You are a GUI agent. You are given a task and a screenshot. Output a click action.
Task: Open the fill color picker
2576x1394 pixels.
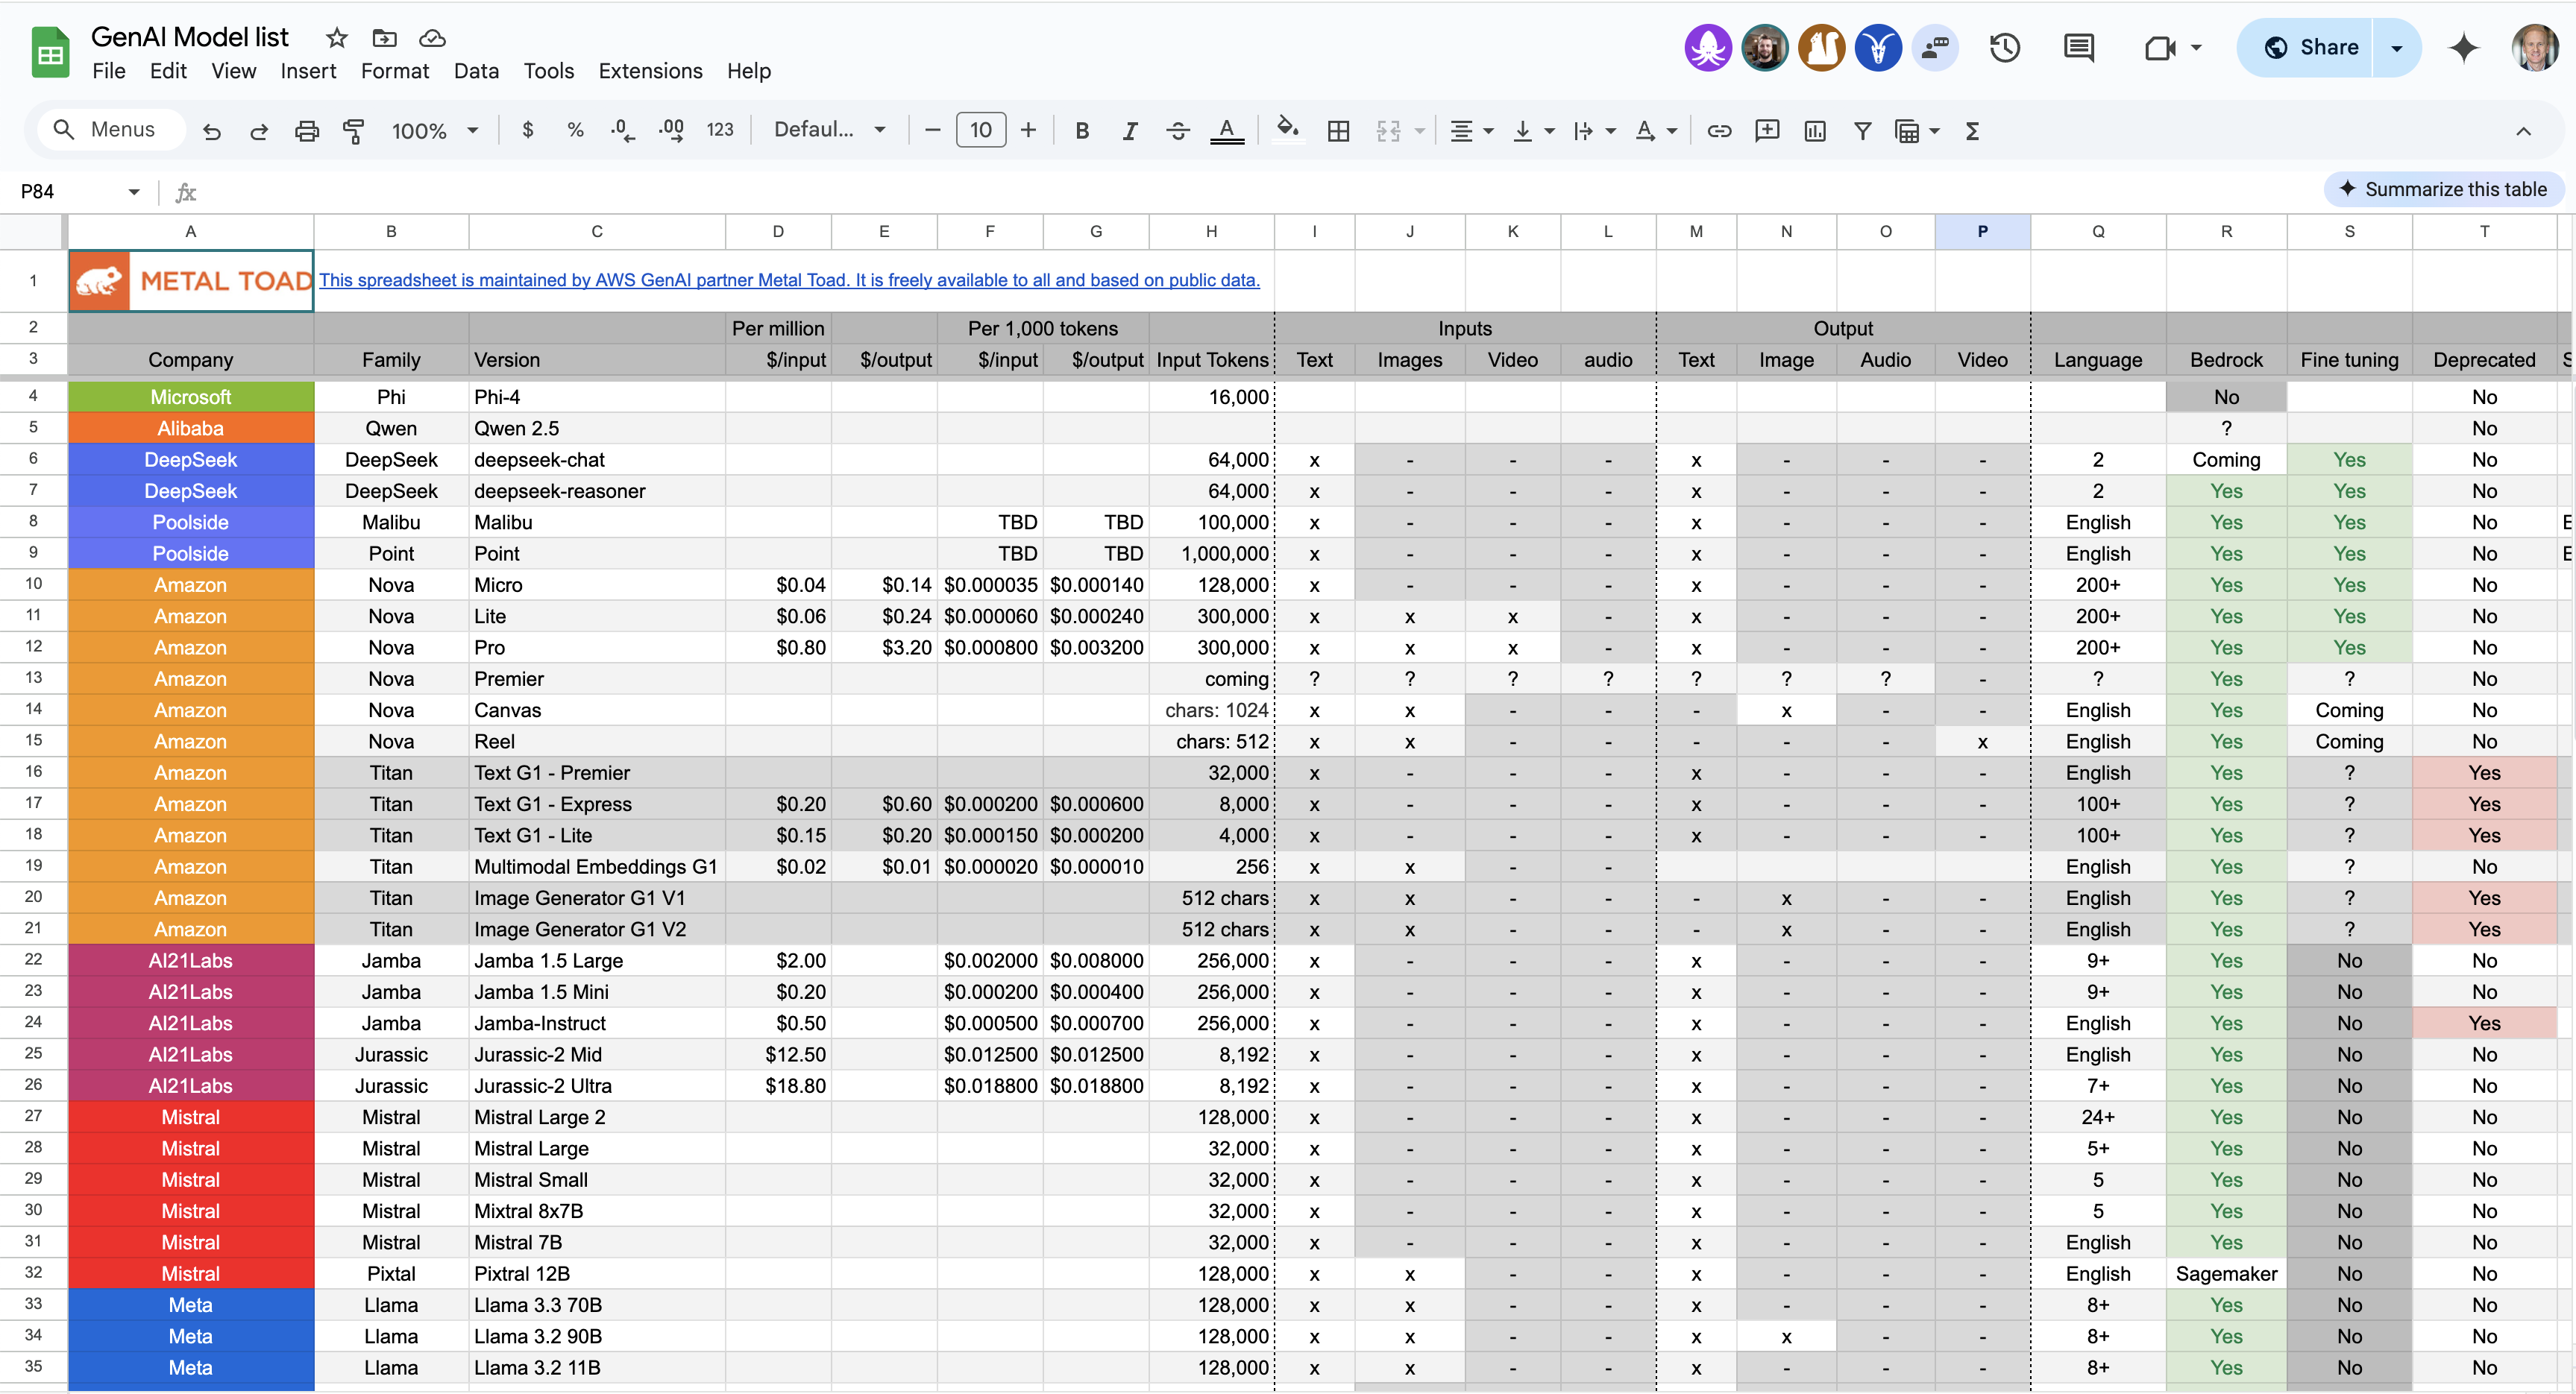coord(1288,130)
